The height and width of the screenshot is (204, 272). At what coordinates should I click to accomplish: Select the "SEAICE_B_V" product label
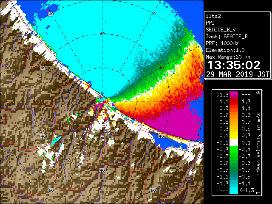pos(221,30)
